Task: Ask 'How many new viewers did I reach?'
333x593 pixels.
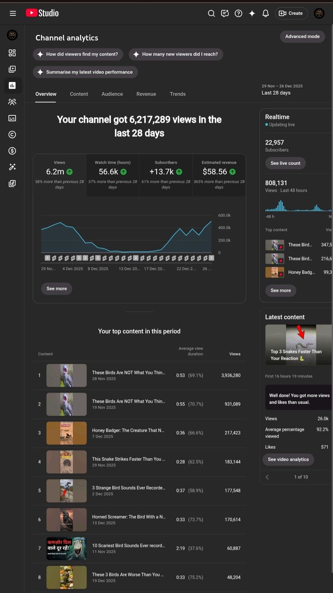Action: click(176, 54)
